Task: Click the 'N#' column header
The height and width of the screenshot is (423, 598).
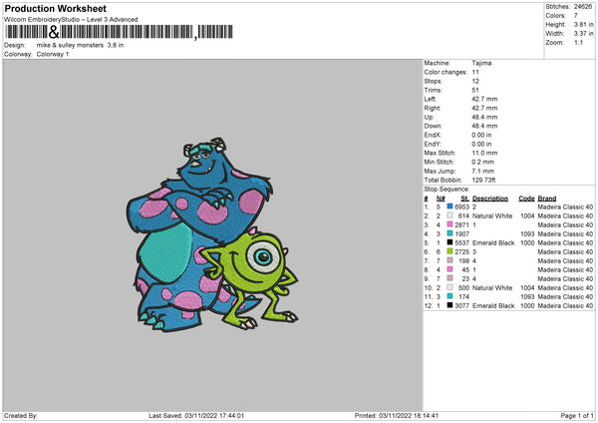Action: pos(441,199)
